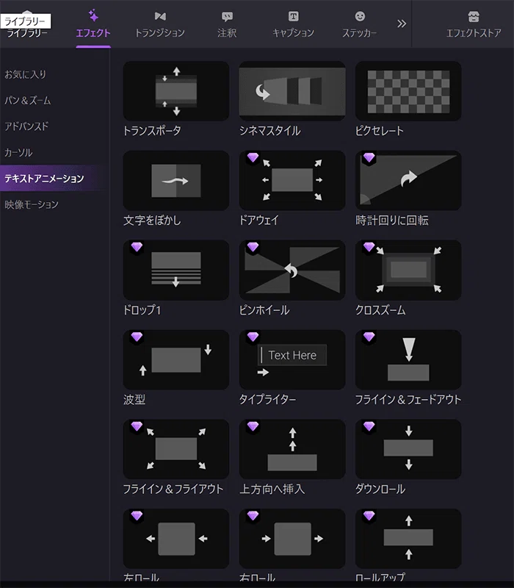This screenshot has height=588, width=514.
Task: Open the エフェクト tab
Action: [x=93, y=24]
